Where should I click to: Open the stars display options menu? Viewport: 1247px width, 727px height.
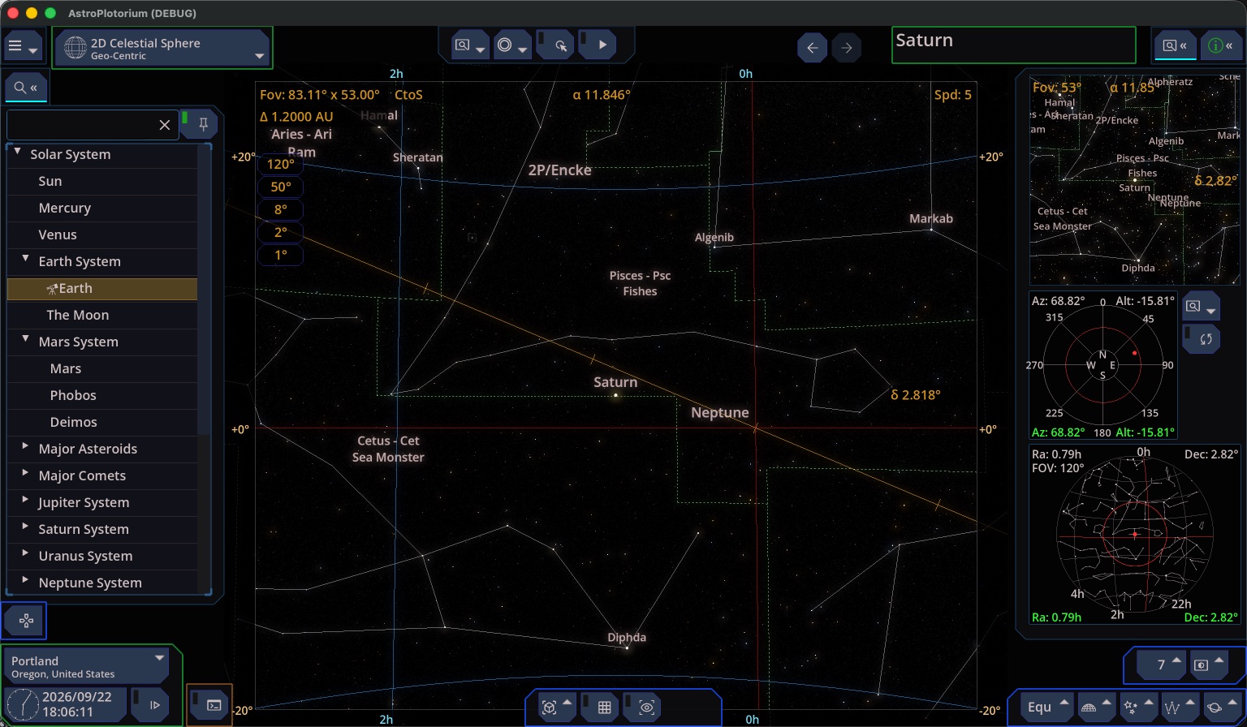(x=1138, y=708)
